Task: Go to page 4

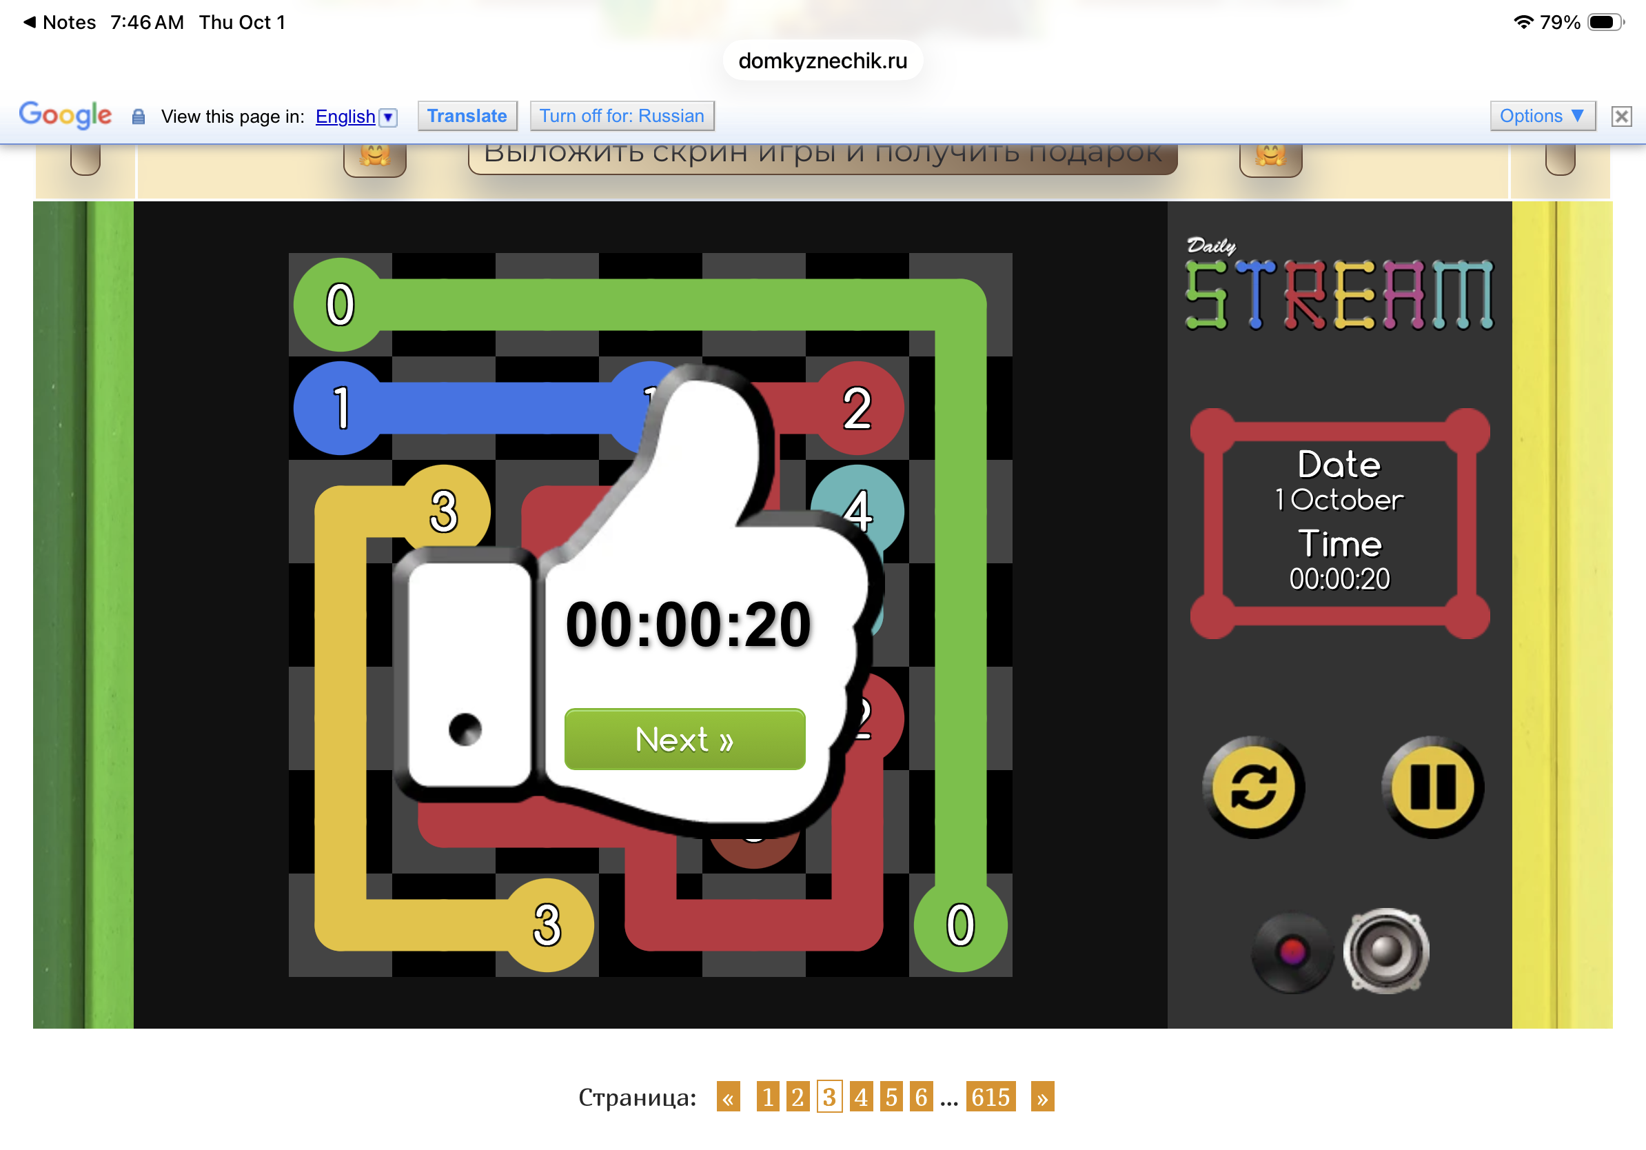Action: tap(861, 1096)
